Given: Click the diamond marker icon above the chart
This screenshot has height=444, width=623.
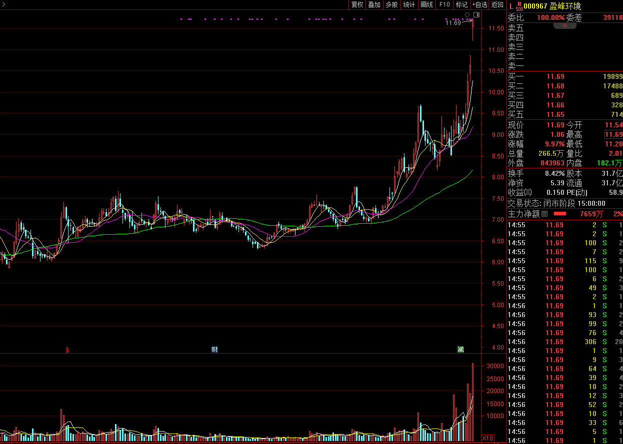Looking at the screenshot, I should [x=467, y=14].
